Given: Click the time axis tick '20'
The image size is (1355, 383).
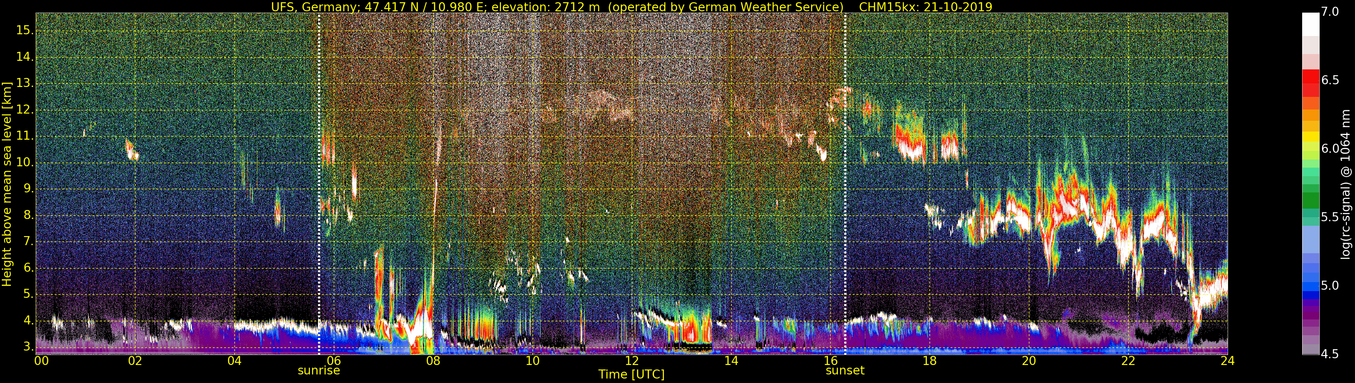Looking at the screenshot, I should [x=1029, y=361].
